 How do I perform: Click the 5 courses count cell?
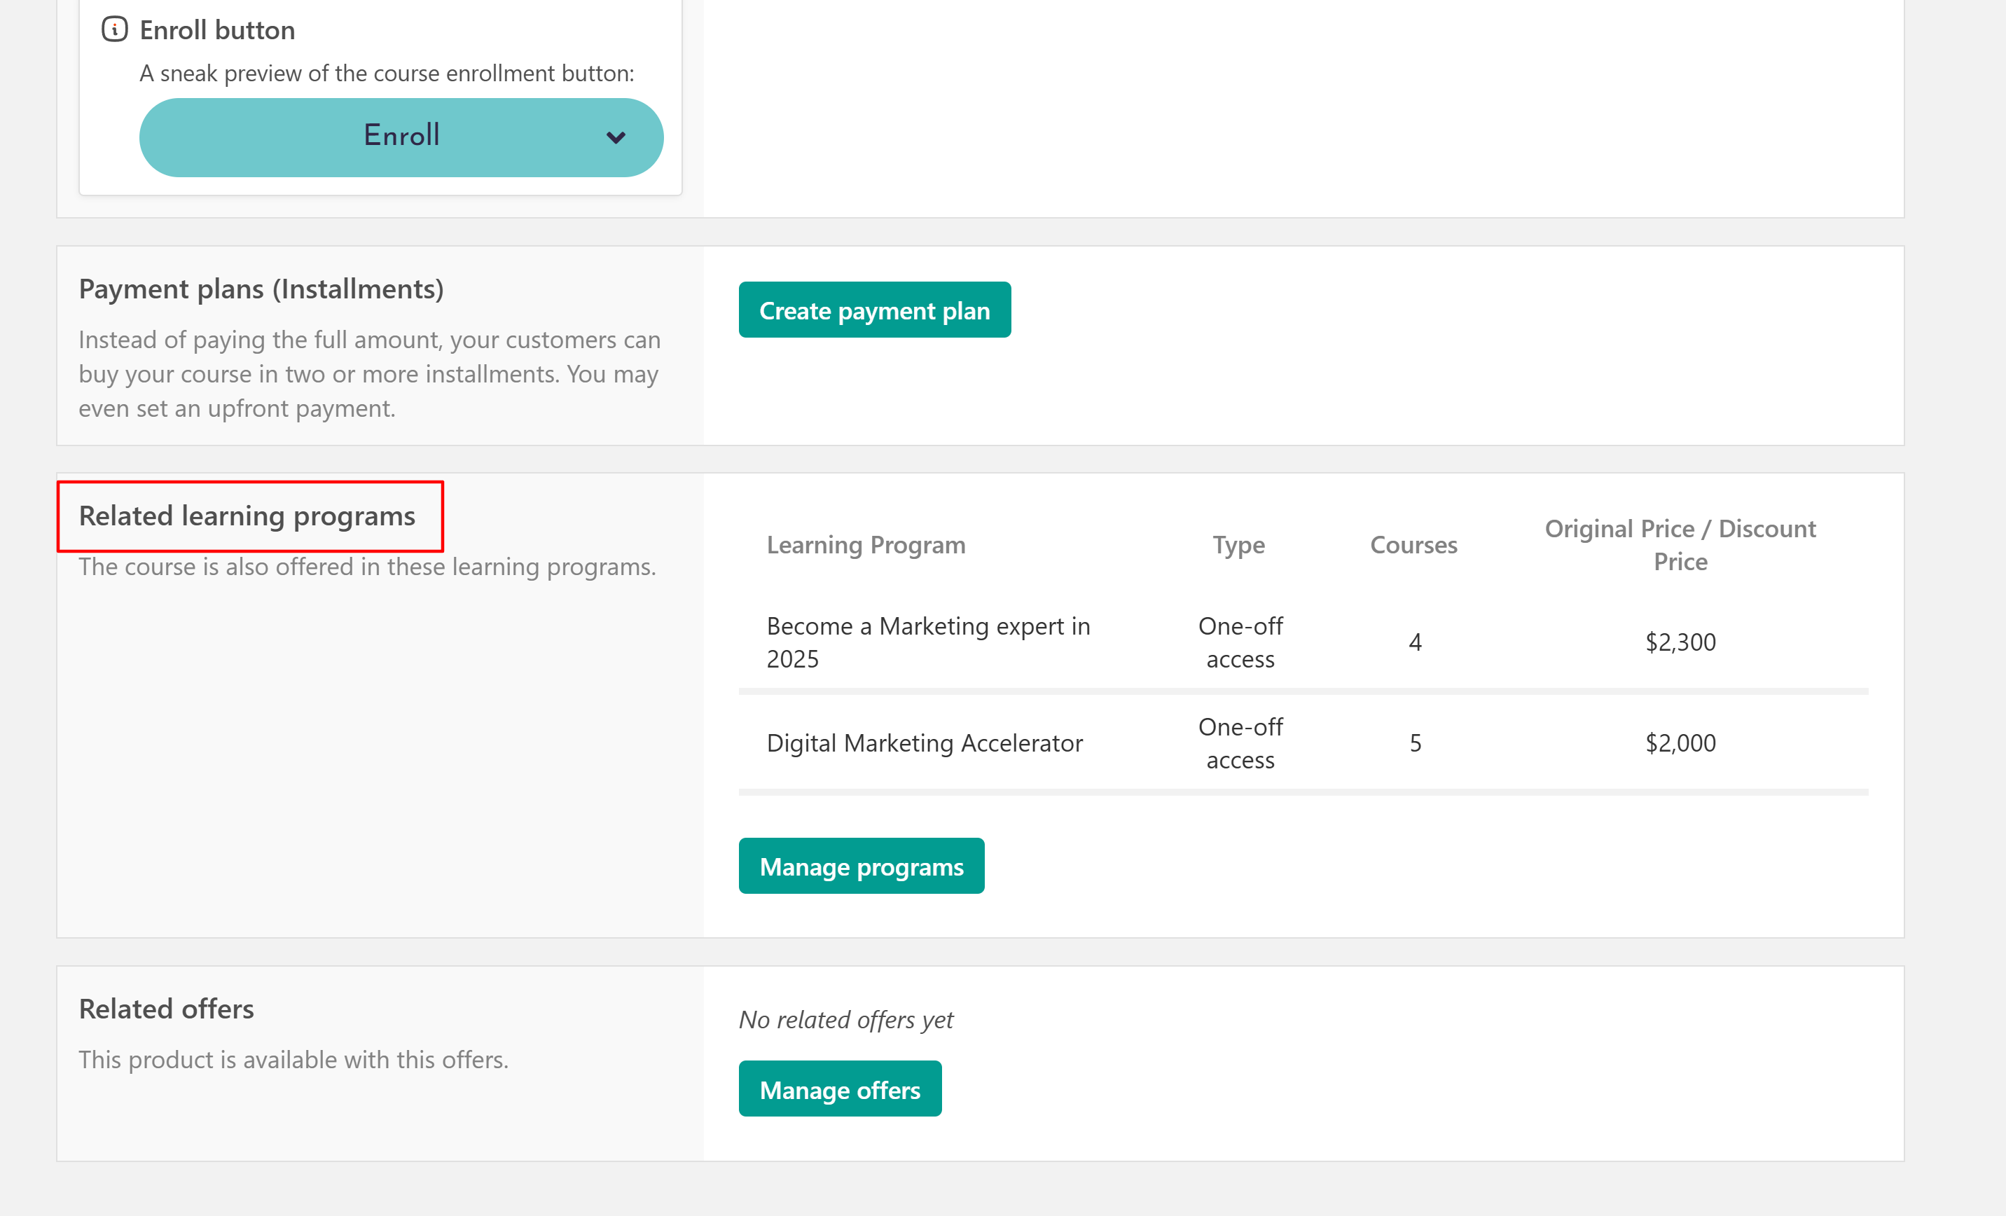point(1415,743)
